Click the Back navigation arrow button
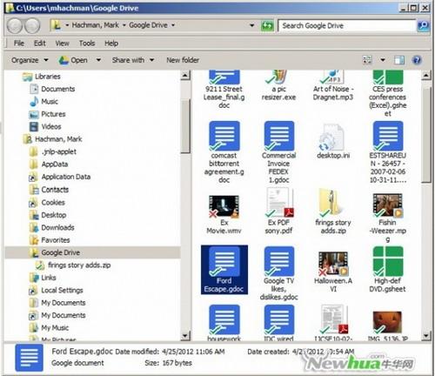This screenshot has width=435, height=376. pos(14,26)
